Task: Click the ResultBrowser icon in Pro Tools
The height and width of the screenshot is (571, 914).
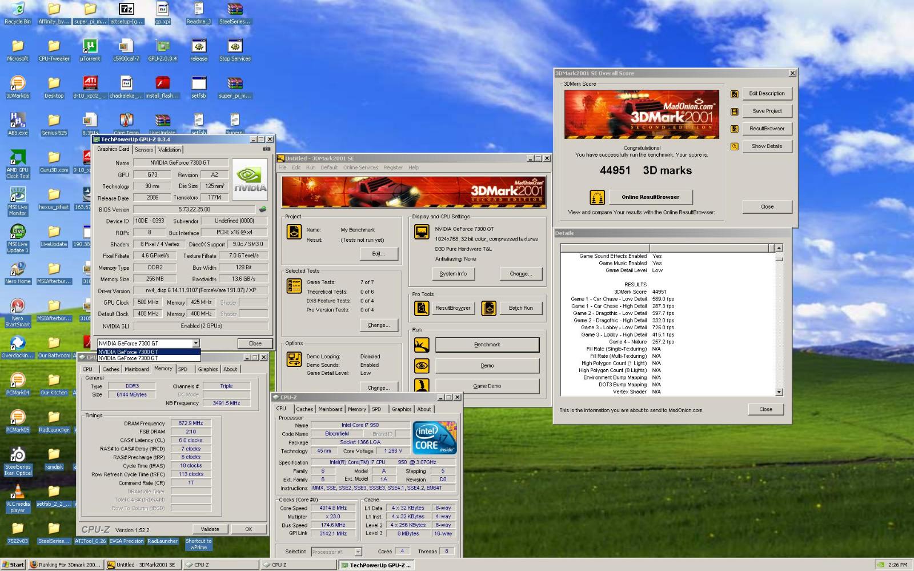Action: (x=422, y=308)
